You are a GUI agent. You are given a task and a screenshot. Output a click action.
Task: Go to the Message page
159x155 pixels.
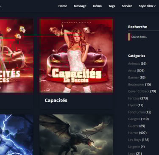(80, 6)
